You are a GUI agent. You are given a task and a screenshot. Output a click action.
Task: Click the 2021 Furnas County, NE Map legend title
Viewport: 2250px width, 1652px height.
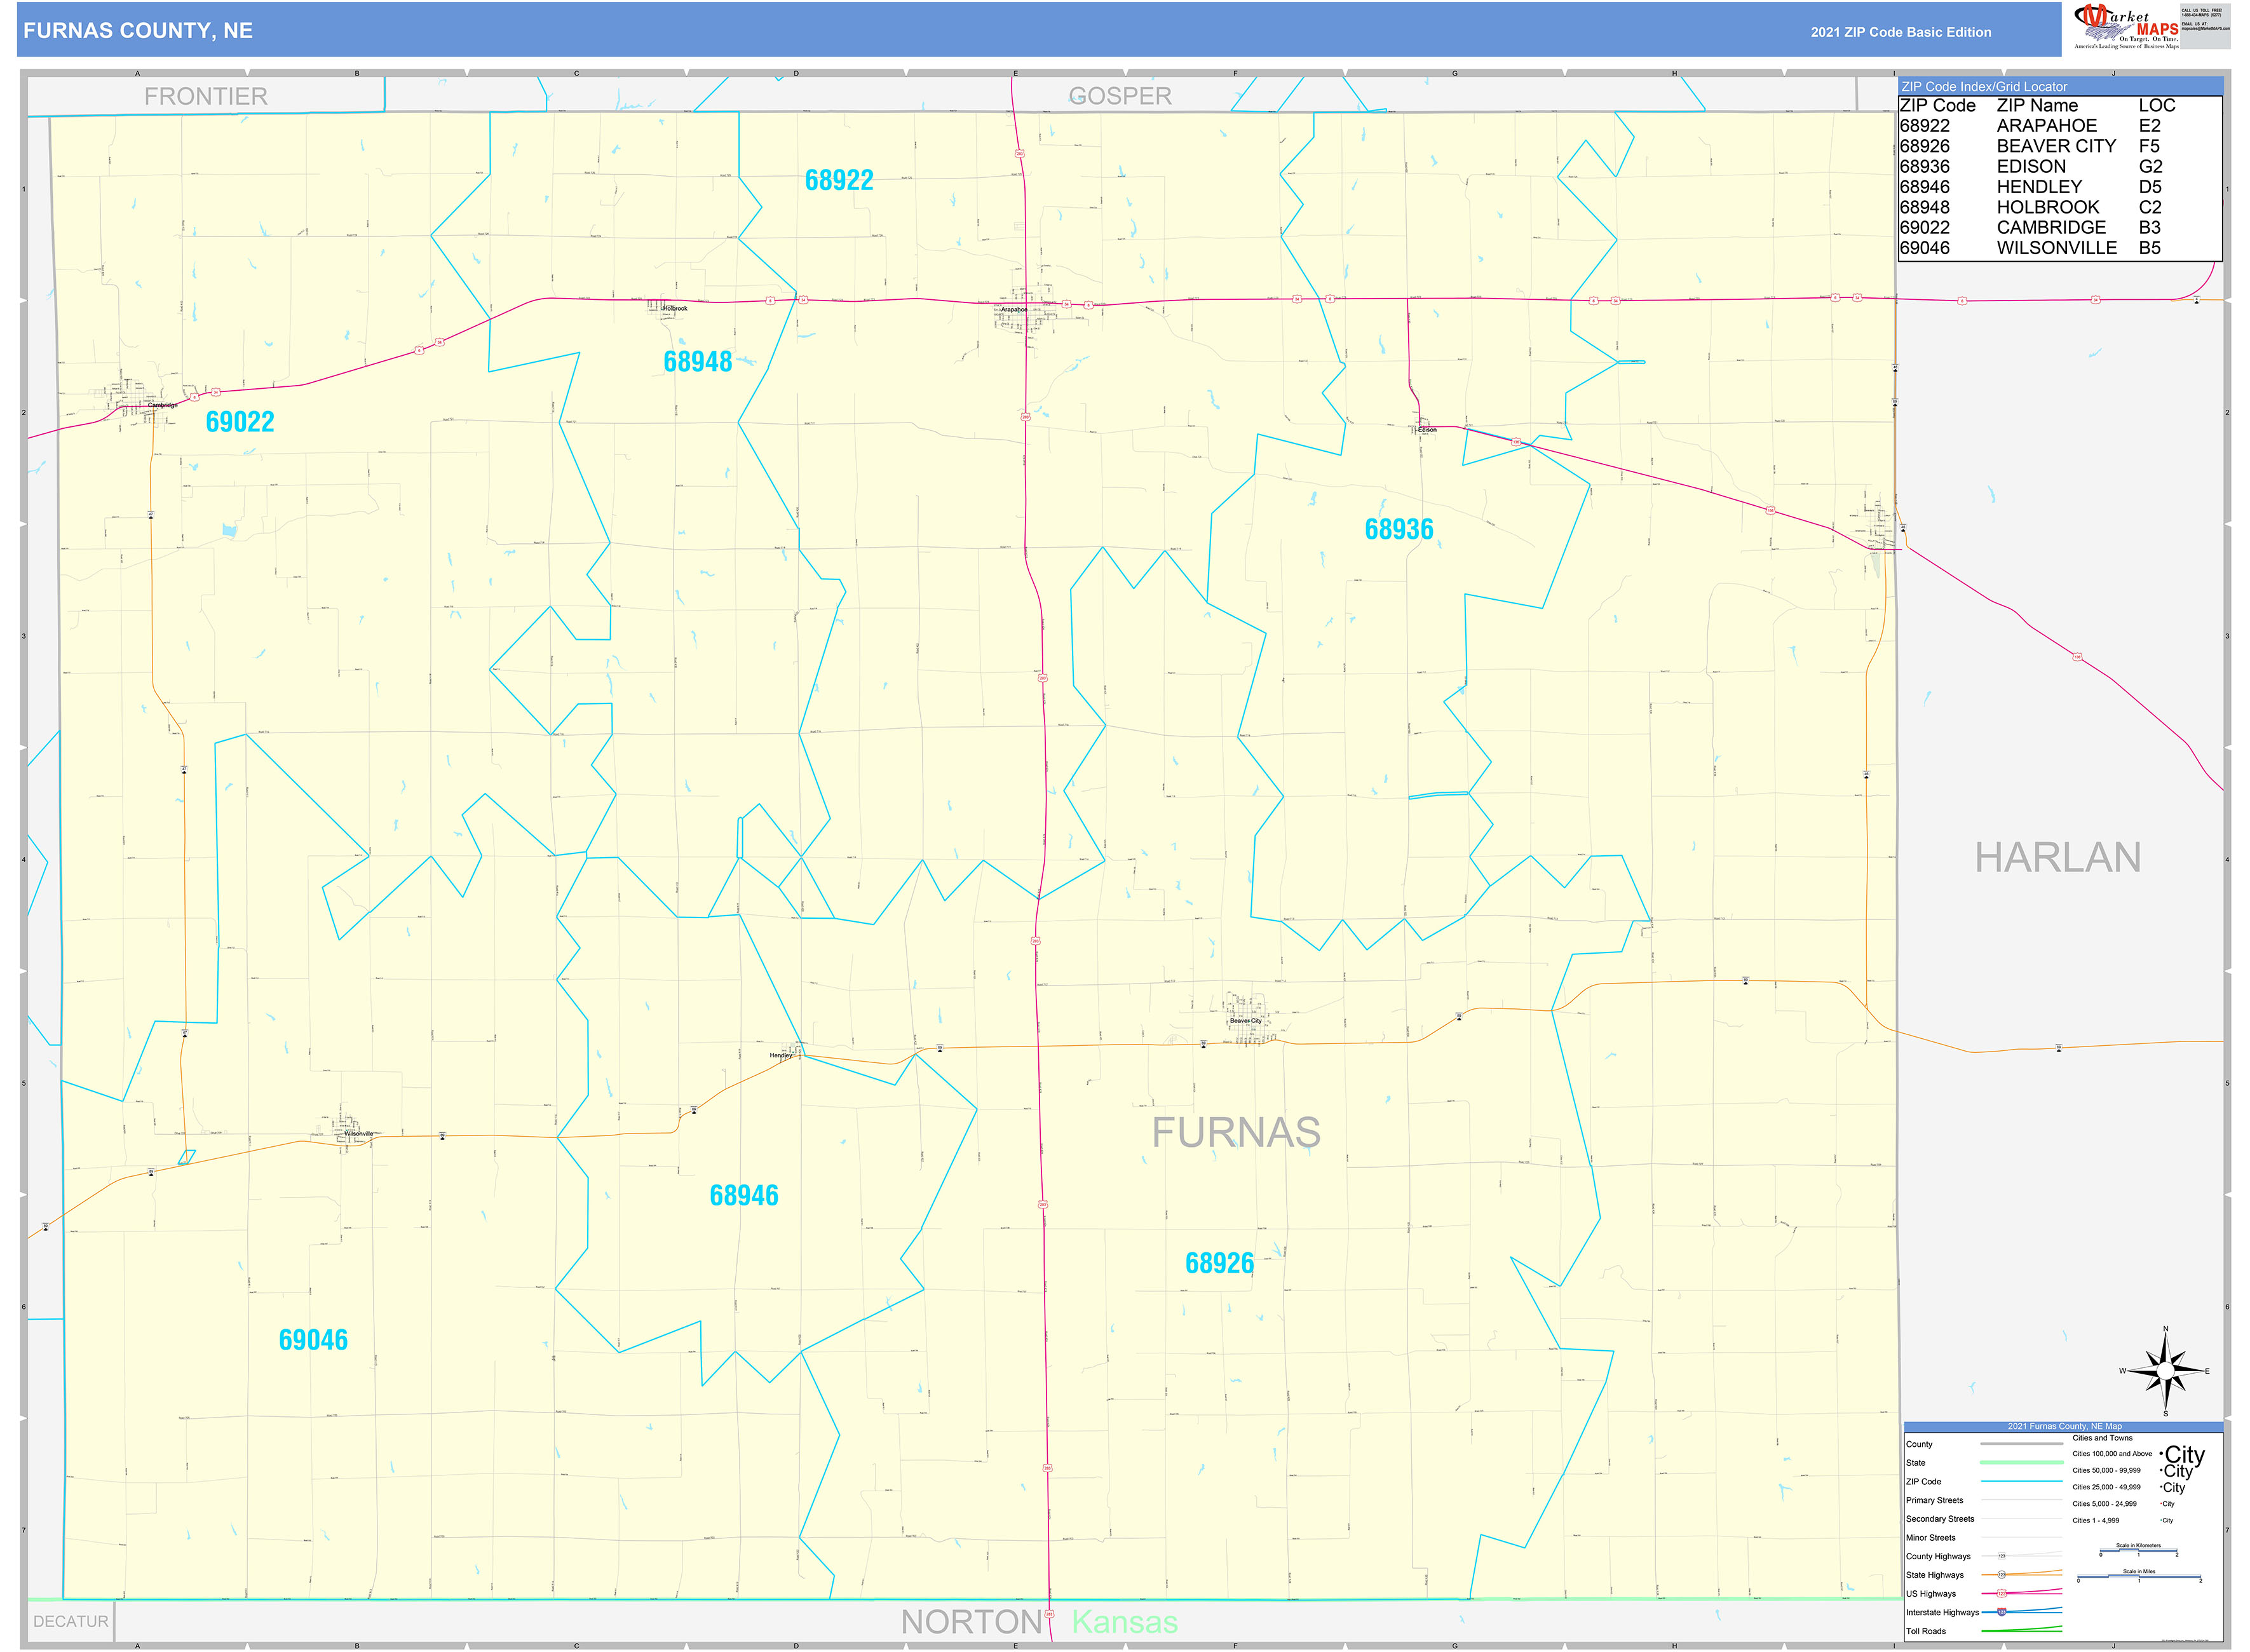[x=2065, y=1426]
